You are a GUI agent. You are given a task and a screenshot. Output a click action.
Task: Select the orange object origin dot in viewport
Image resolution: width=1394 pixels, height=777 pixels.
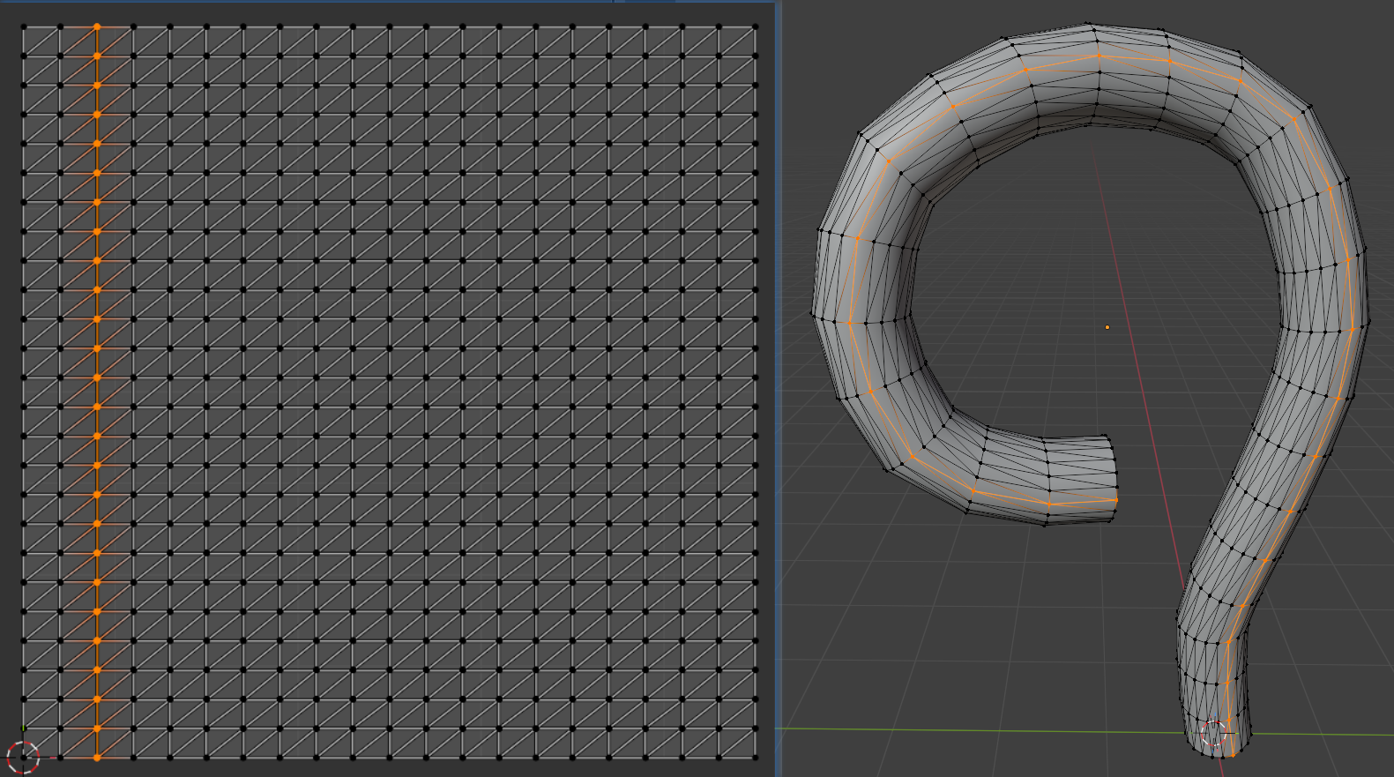click(1107, 327)
